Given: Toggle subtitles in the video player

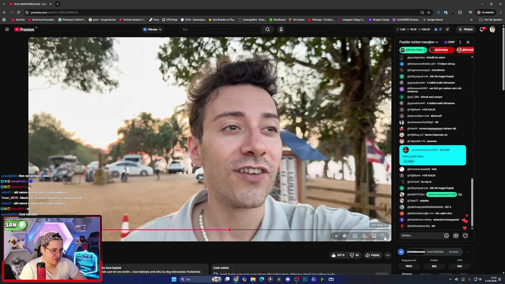Looking at the screenshot, I should click(x=355, y=236).
